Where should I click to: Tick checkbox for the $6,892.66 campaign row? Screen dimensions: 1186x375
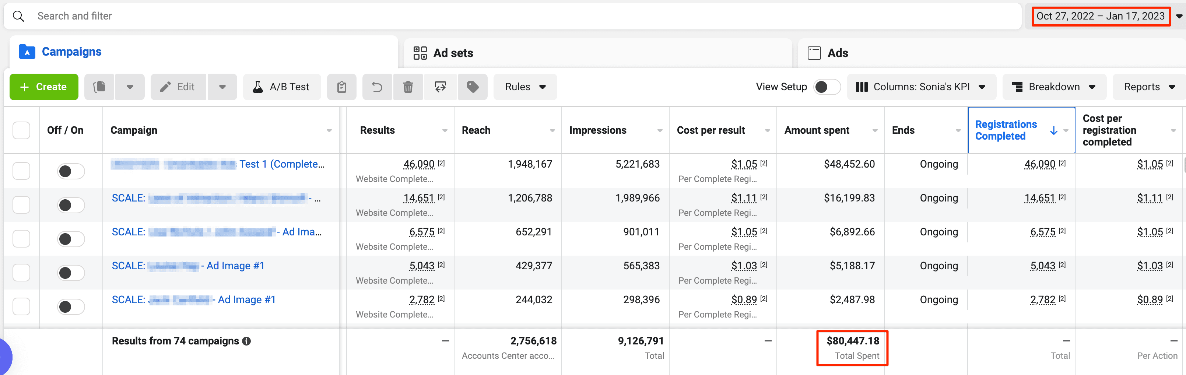[x=21, y=239]
